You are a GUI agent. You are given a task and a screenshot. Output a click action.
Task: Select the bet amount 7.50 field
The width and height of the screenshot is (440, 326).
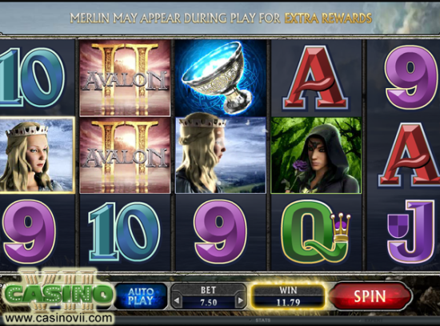pos(209,303)
